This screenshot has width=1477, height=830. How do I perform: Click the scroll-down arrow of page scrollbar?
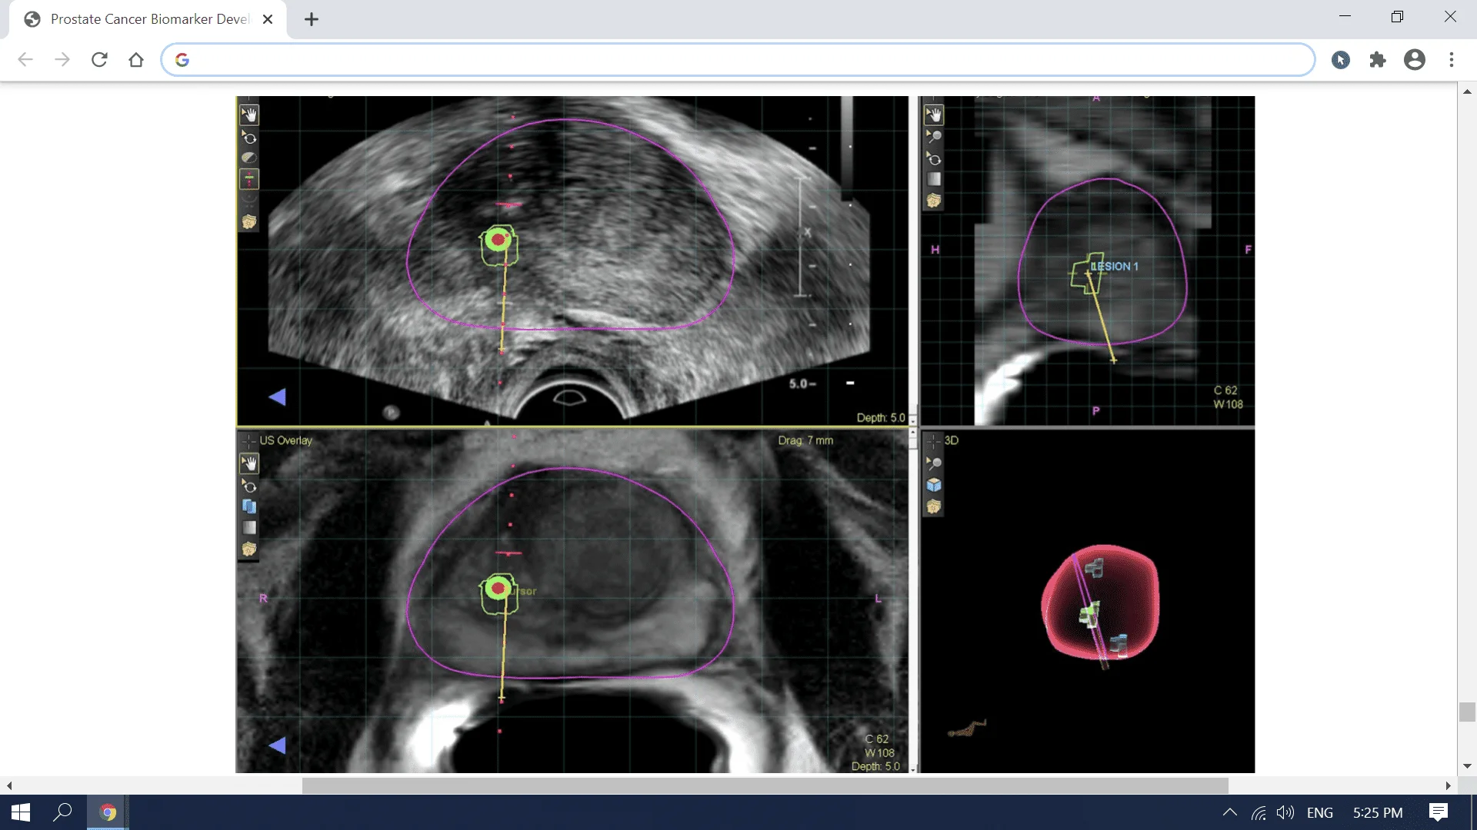(x=1467, y=765)
